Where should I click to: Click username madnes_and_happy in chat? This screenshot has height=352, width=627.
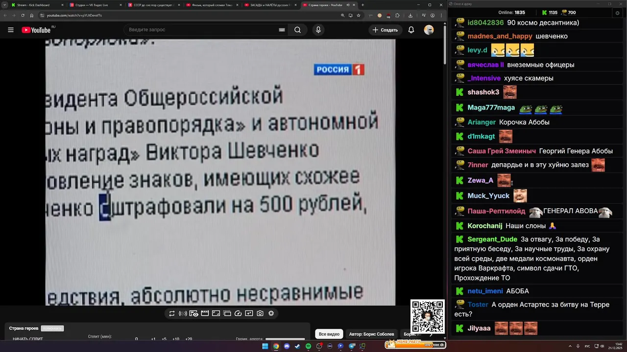point(500,36)
